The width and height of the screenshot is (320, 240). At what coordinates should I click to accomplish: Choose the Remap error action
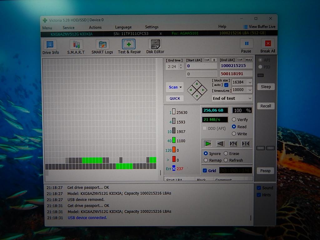206,160
